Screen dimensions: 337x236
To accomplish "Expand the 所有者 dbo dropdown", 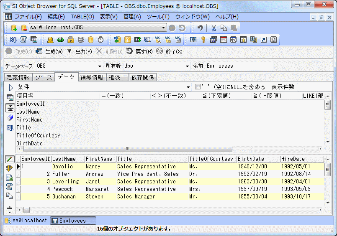I will click(x=188, y=66).
